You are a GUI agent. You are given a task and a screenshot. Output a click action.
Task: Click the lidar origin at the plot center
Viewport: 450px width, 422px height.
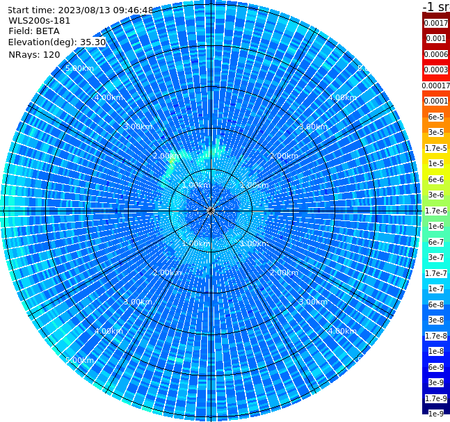click(x=211, y=211)
